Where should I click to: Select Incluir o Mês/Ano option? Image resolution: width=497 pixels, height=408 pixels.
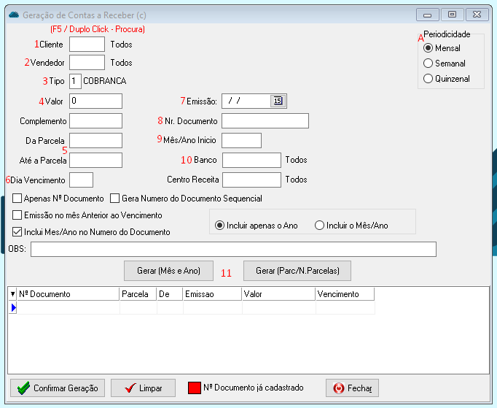point(319,226)
